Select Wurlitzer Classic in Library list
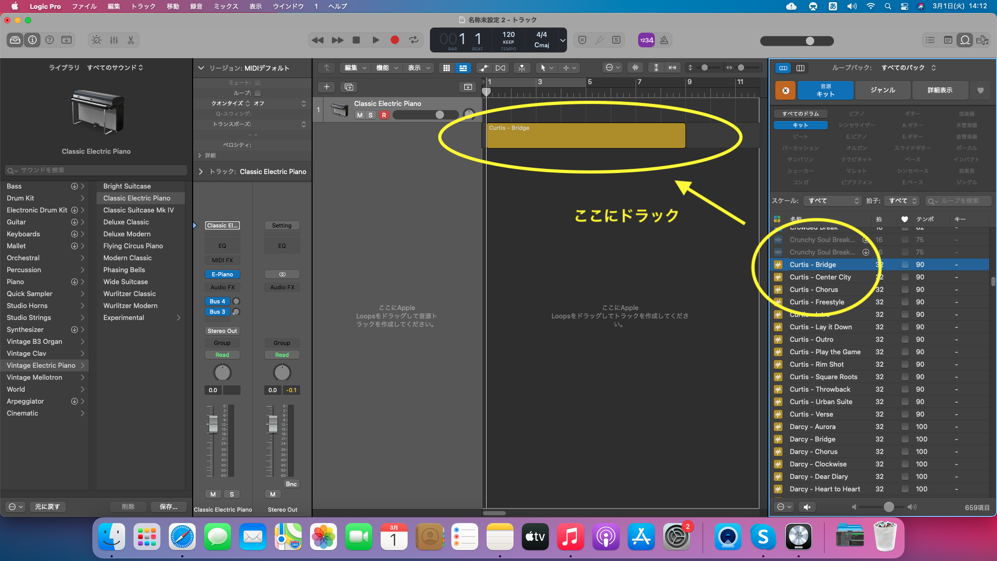 pyautogui.click(x=129, y=293)
